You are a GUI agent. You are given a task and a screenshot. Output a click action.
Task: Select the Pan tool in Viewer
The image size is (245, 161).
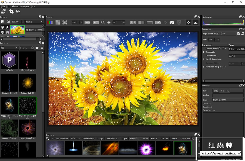(109, 22)
